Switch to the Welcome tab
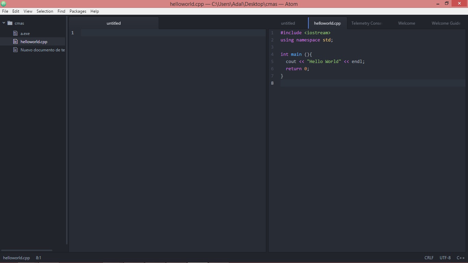468x263 pixels. (x=406, y=23)
